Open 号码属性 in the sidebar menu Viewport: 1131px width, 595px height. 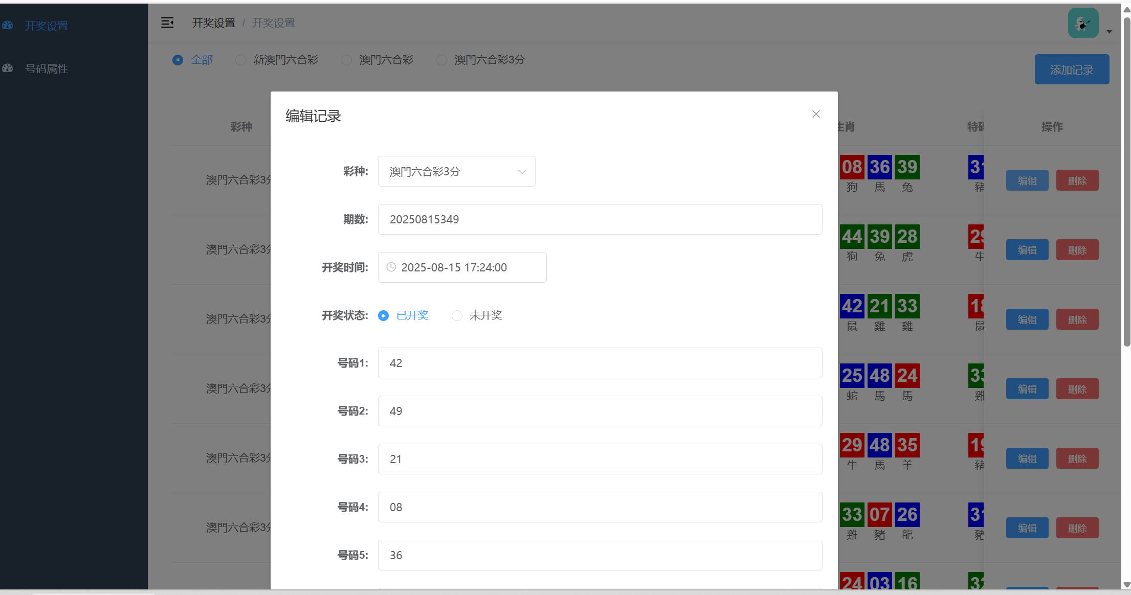47,68
